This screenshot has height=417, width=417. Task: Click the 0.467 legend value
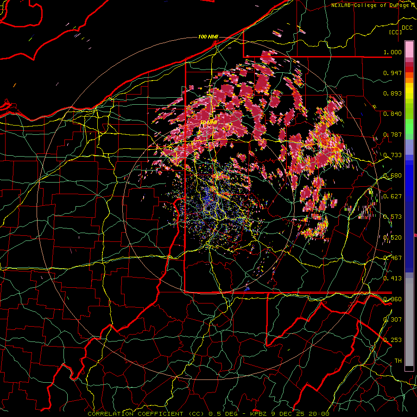tap(392, 258)
